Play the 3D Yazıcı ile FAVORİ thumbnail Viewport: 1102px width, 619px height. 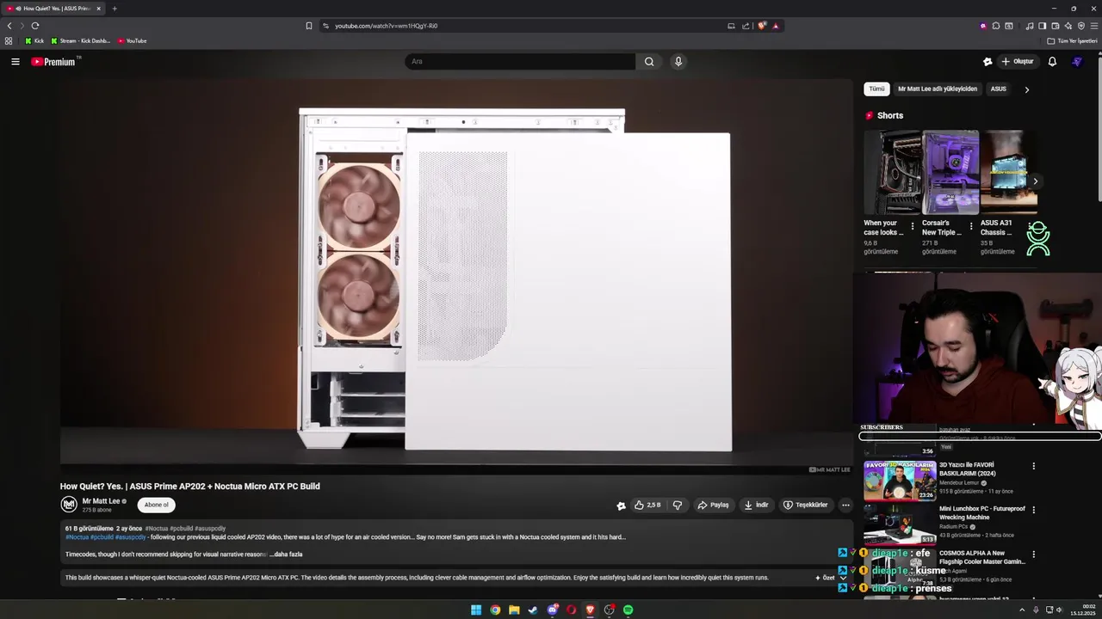pyautogui.click(x=900, y=481)
